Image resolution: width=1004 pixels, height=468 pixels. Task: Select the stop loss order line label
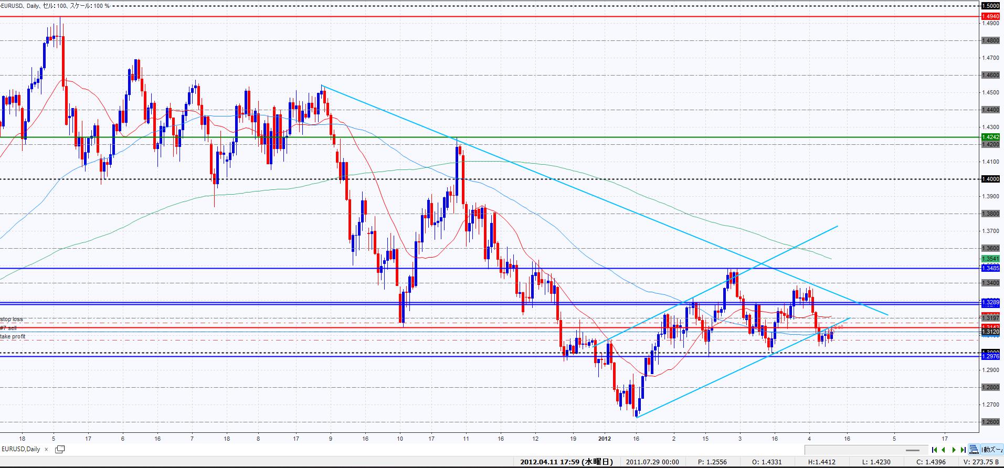point(12,319)
